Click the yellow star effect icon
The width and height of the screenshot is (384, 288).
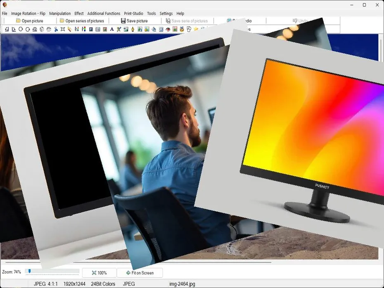[196, 29]
